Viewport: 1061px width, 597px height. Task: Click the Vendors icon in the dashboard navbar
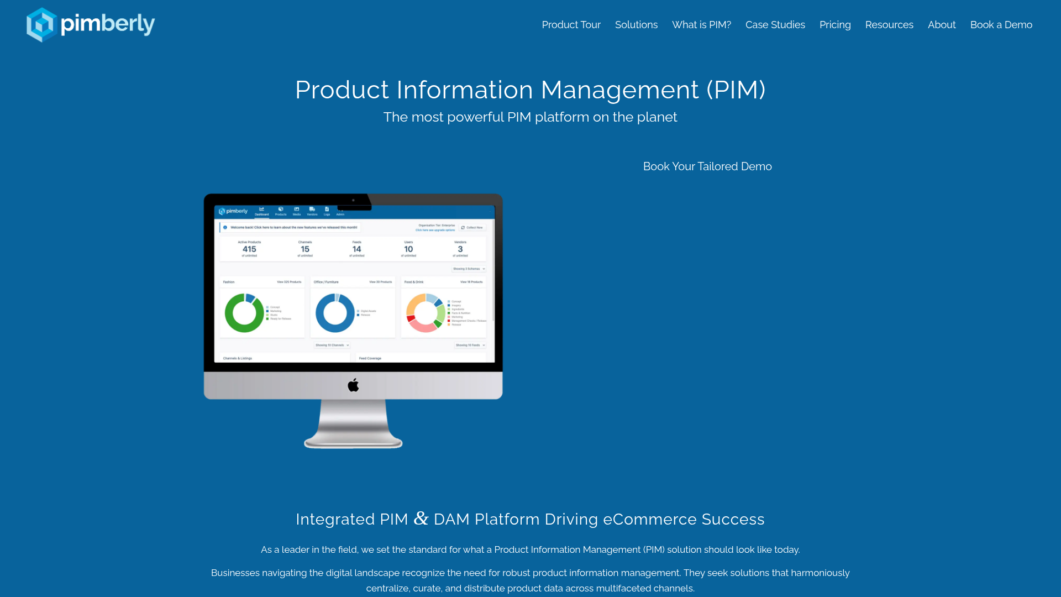pyautogui.click(x=312, y=212)
